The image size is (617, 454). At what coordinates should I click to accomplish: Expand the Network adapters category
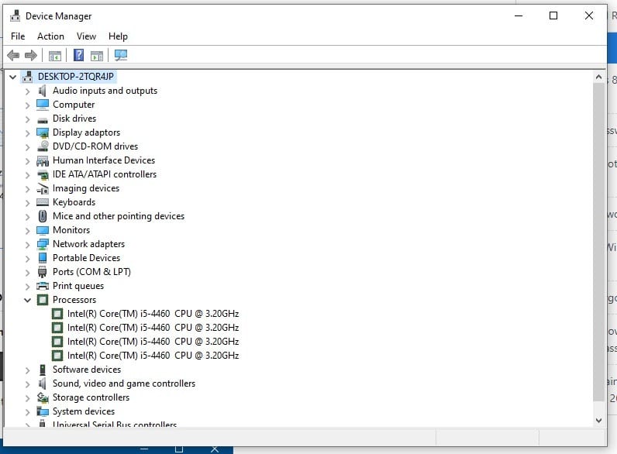coord(27,244)
